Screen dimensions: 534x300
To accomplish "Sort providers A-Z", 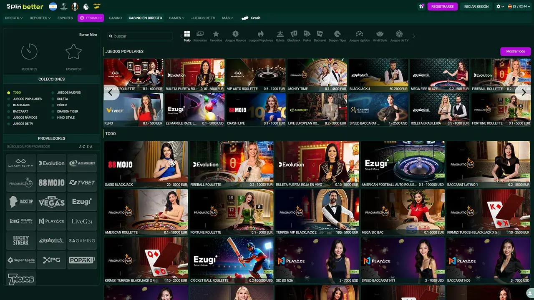I will click(x=82, y=147).
